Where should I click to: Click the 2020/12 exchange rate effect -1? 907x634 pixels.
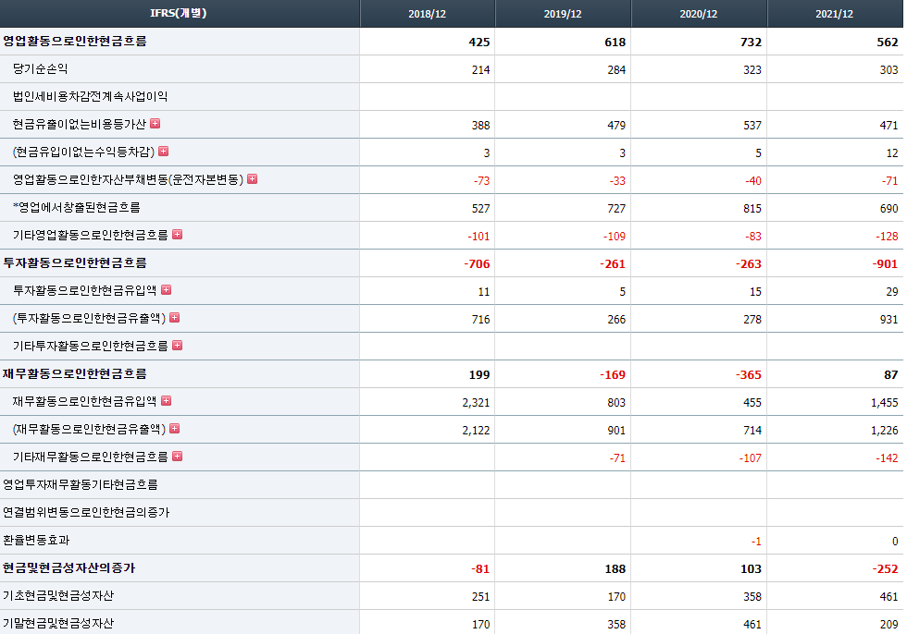[756, 541]
